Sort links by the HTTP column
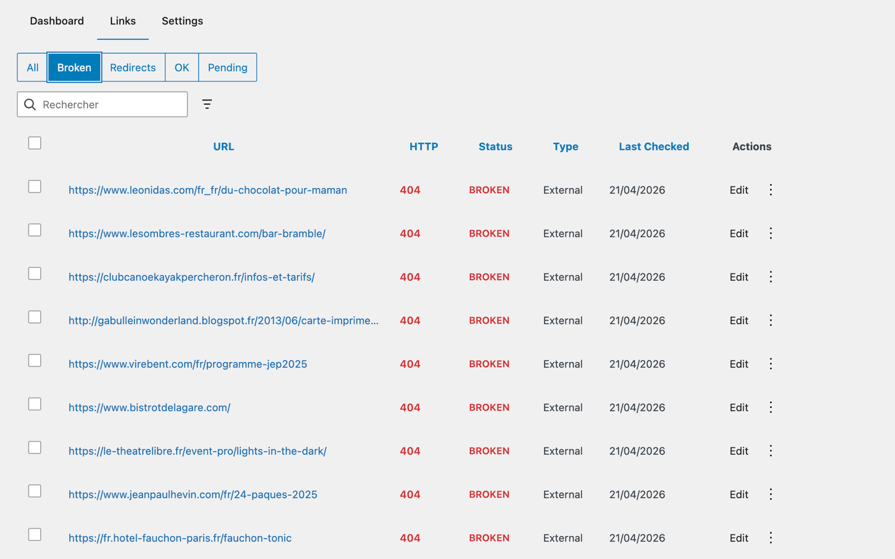The height and width of the screenshot is (559, 895). click(423, 147)
